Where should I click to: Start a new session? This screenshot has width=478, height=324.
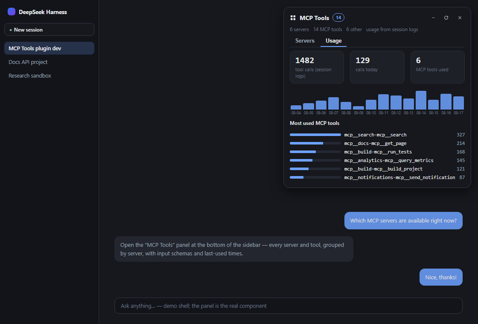point(49,29)
